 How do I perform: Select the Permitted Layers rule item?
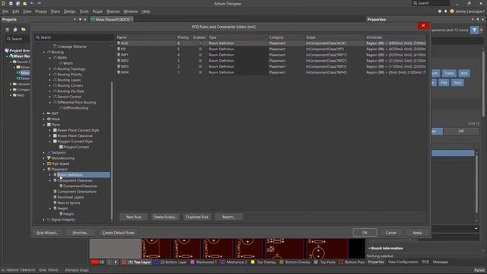click(71, 197)
